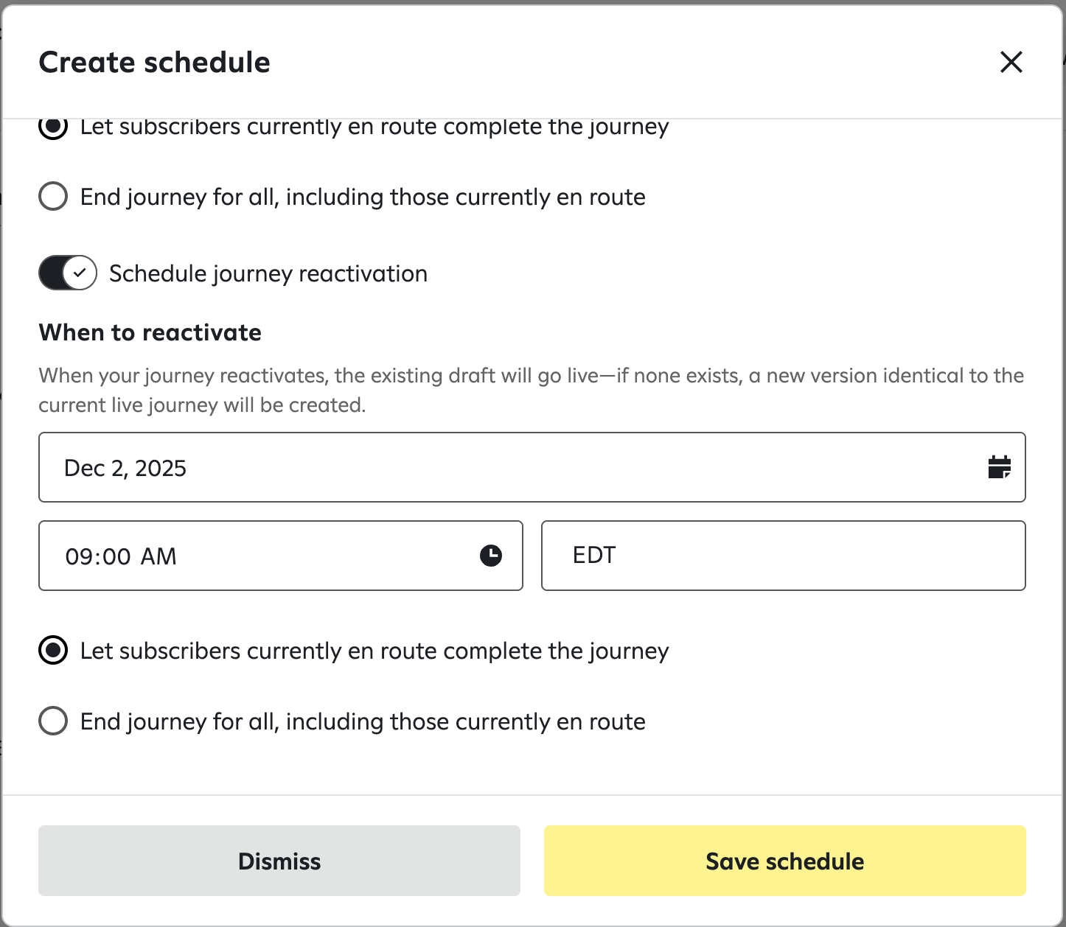Select upper "End journey for all" radio circle

[53, 197]
